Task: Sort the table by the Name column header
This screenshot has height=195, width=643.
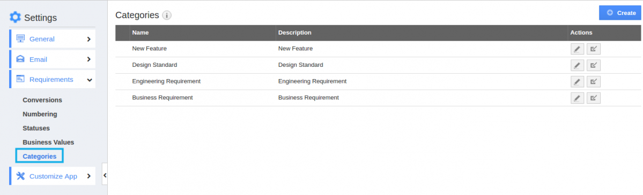Action: click(x=141, y=32)
